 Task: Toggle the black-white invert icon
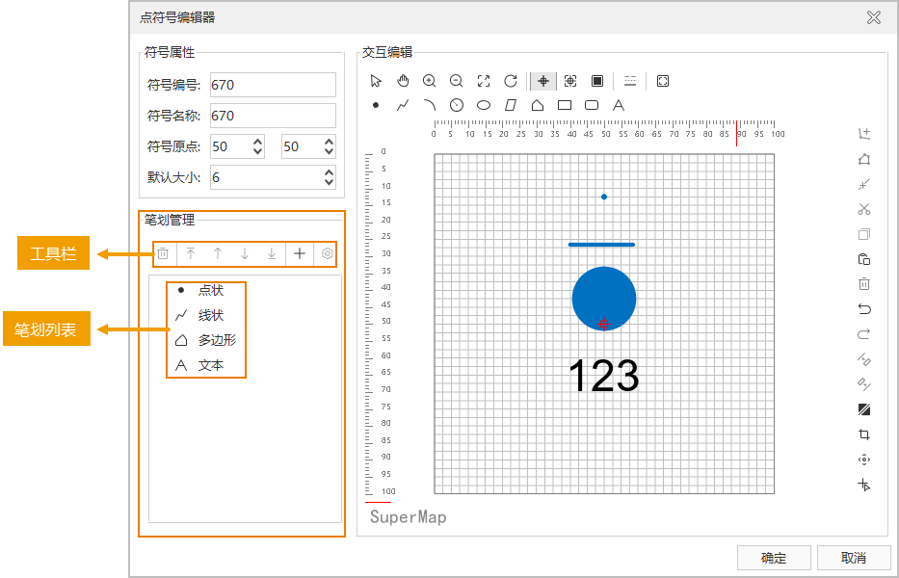[x=864, y=409]
